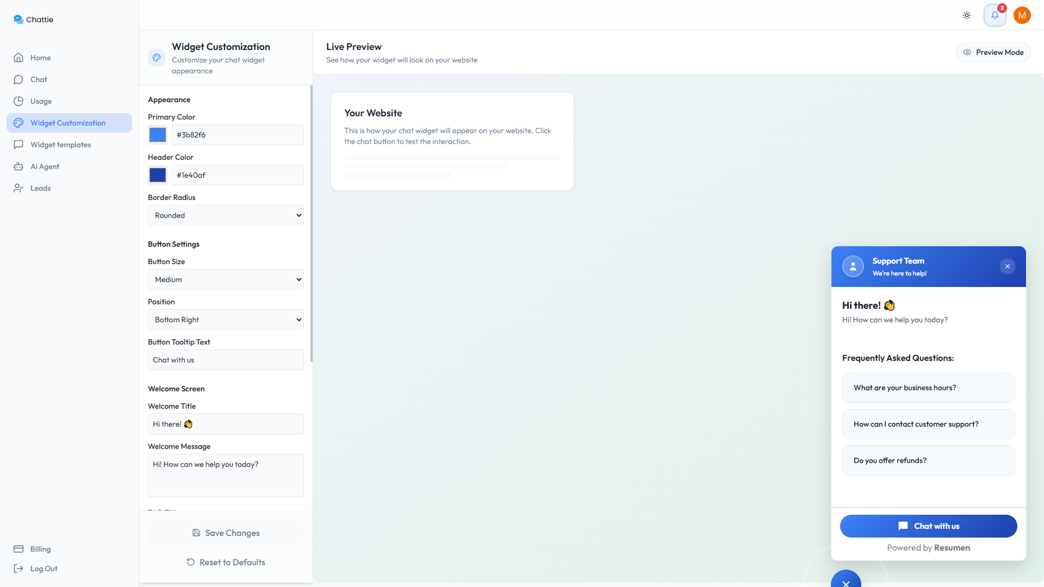The height and width of the screenshot is (587, 1044).
Task: Click the Chattie logo icon
Action: 18,20
